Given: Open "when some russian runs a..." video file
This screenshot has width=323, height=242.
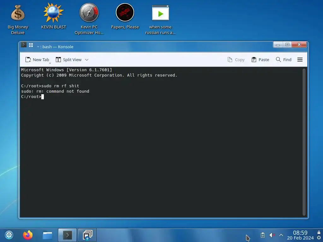Looking at the screenshot, I should pos(160,20).
